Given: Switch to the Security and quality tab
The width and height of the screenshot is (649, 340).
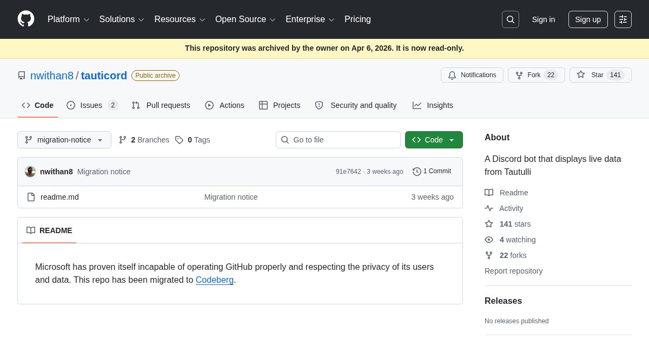Looking at the screenshot, I should point(356,105).
